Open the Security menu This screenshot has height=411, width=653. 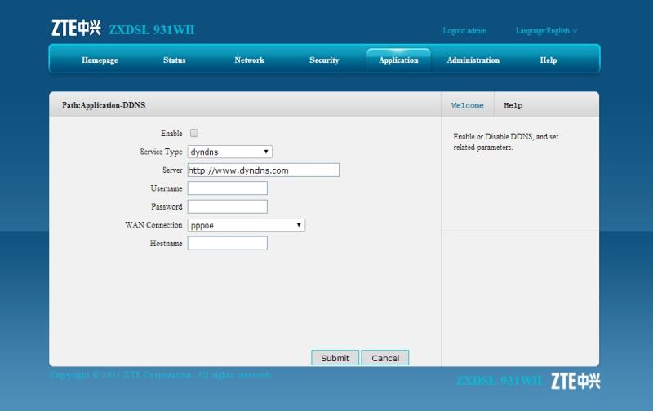(324, 60)
